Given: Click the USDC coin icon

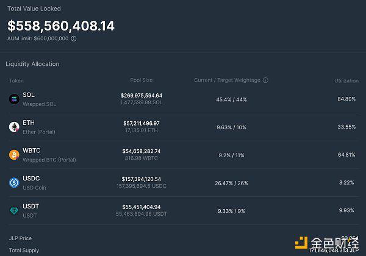Looking at the screenshot, I should click(x=14, y=183).
